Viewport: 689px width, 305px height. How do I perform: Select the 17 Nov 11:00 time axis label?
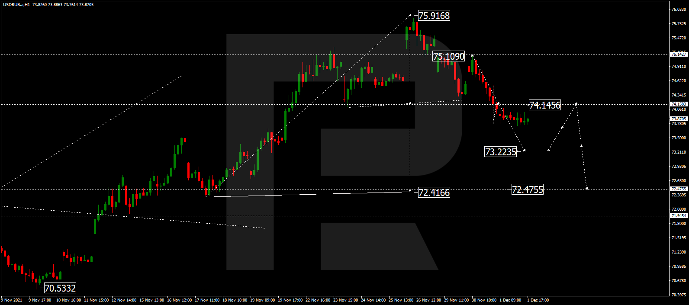click(207, 300)
